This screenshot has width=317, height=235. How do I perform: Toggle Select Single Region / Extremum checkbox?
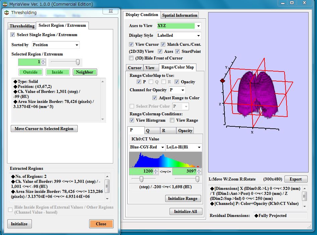pos(13,35)
